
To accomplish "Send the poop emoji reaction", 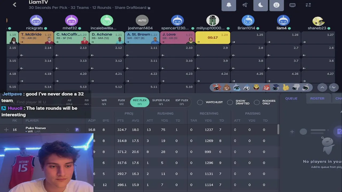I will click(227, 87).
